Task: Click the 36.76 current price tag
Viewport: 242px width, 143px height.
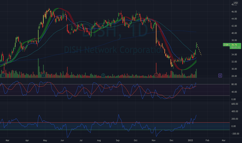Action: [235, 46]
